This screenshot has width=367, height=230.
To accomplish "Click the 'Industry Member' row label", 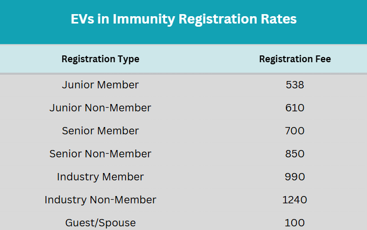I will click(x=100, y=177).
